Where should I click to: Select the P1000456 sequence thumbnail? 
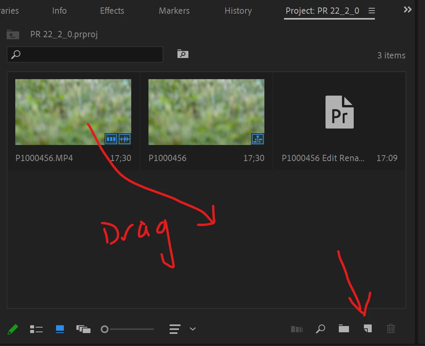(x=206, y=112)
